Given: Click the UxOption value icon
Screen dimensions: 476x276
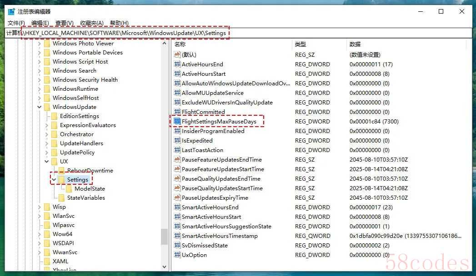Looking at the screenshot, I should [x=177, y=255].
